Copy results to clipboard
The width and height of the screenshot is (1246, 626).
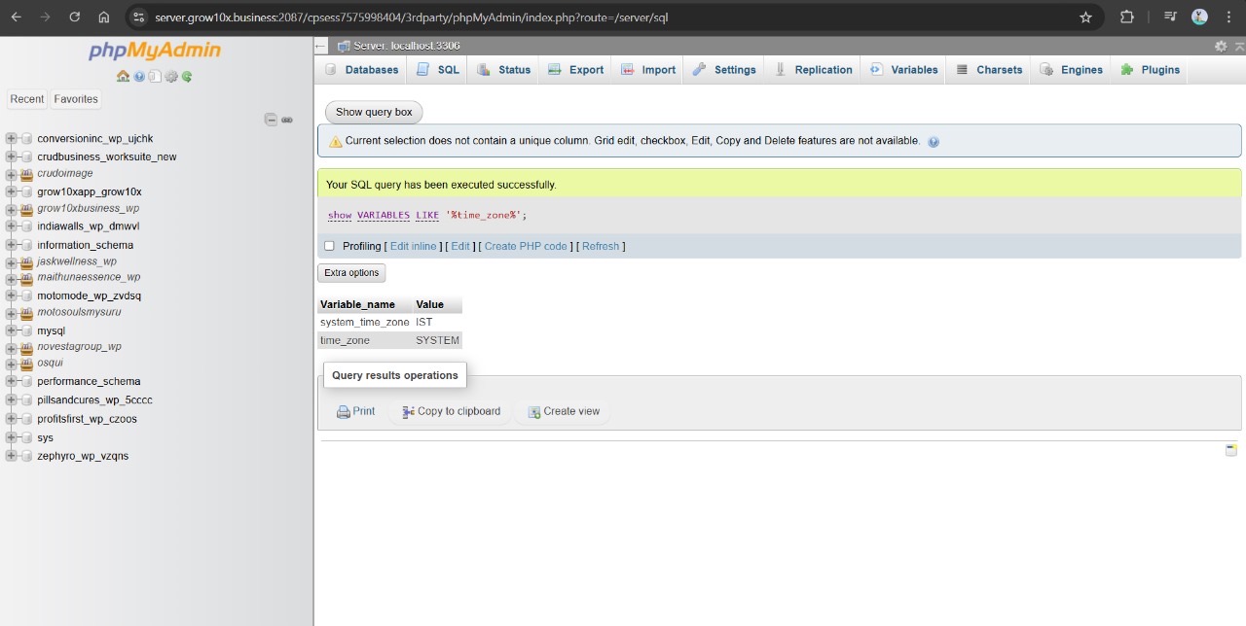pyautogui.click(x=451, y=411)
